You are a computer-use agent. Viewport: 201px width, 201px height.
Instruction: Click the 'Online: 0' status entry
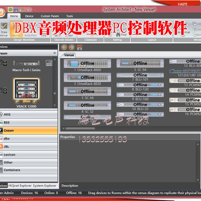51,193
